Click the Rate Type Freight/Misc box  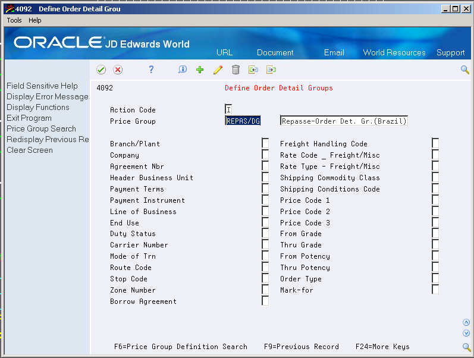(435, 166)
